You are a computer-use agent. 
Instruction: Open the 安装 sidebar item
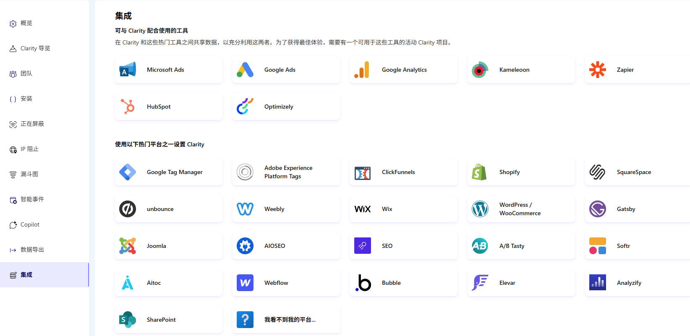tap(44, 99)
